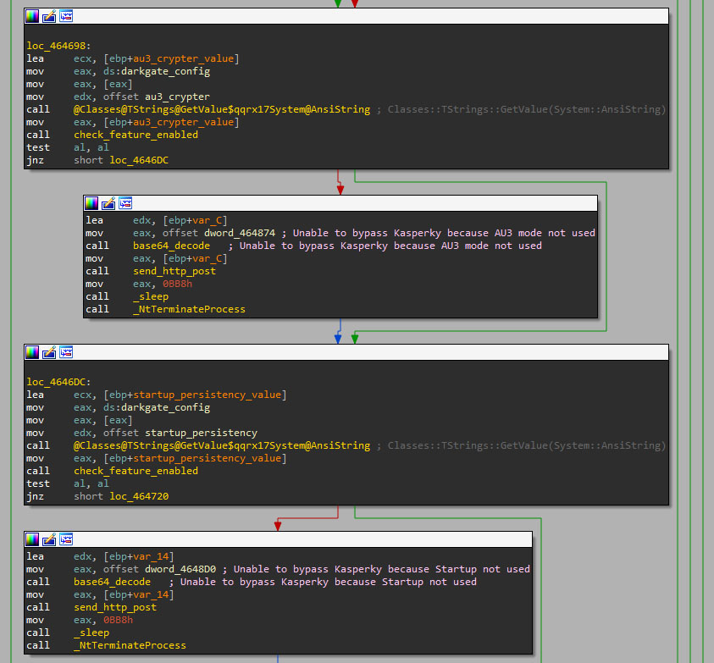Click _NtTerminateProcess call in Startup error block
This screenshot has width=714, height=663.
(x=130, y=645)
